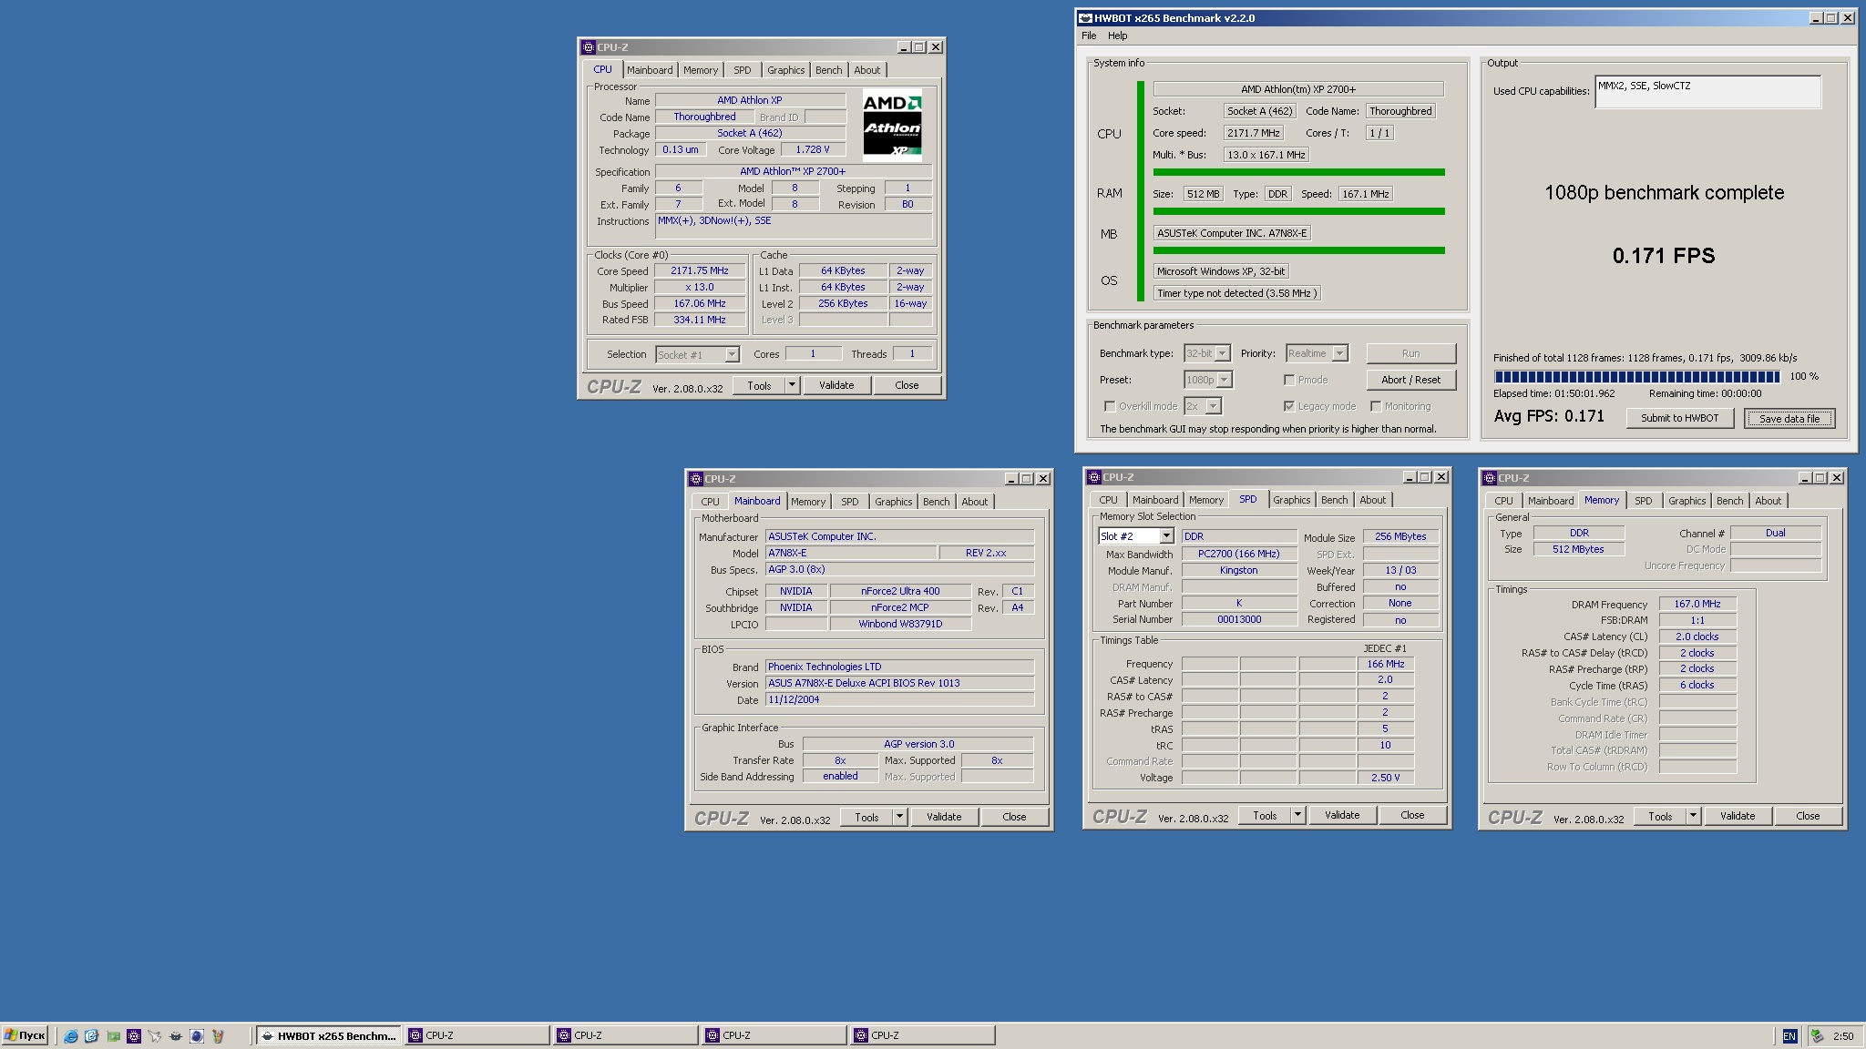Click title bar icon of CPU-Z SPD window
1866x1049 pixels.
1094,477
